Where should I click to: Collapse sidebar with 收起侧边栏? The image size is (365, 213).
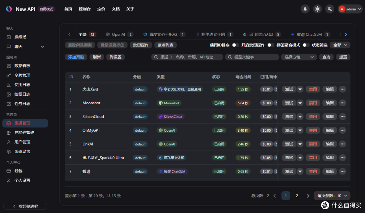25,206
